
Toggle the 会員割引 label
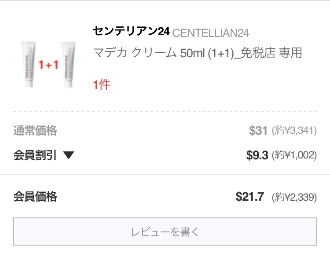(35, 155)
